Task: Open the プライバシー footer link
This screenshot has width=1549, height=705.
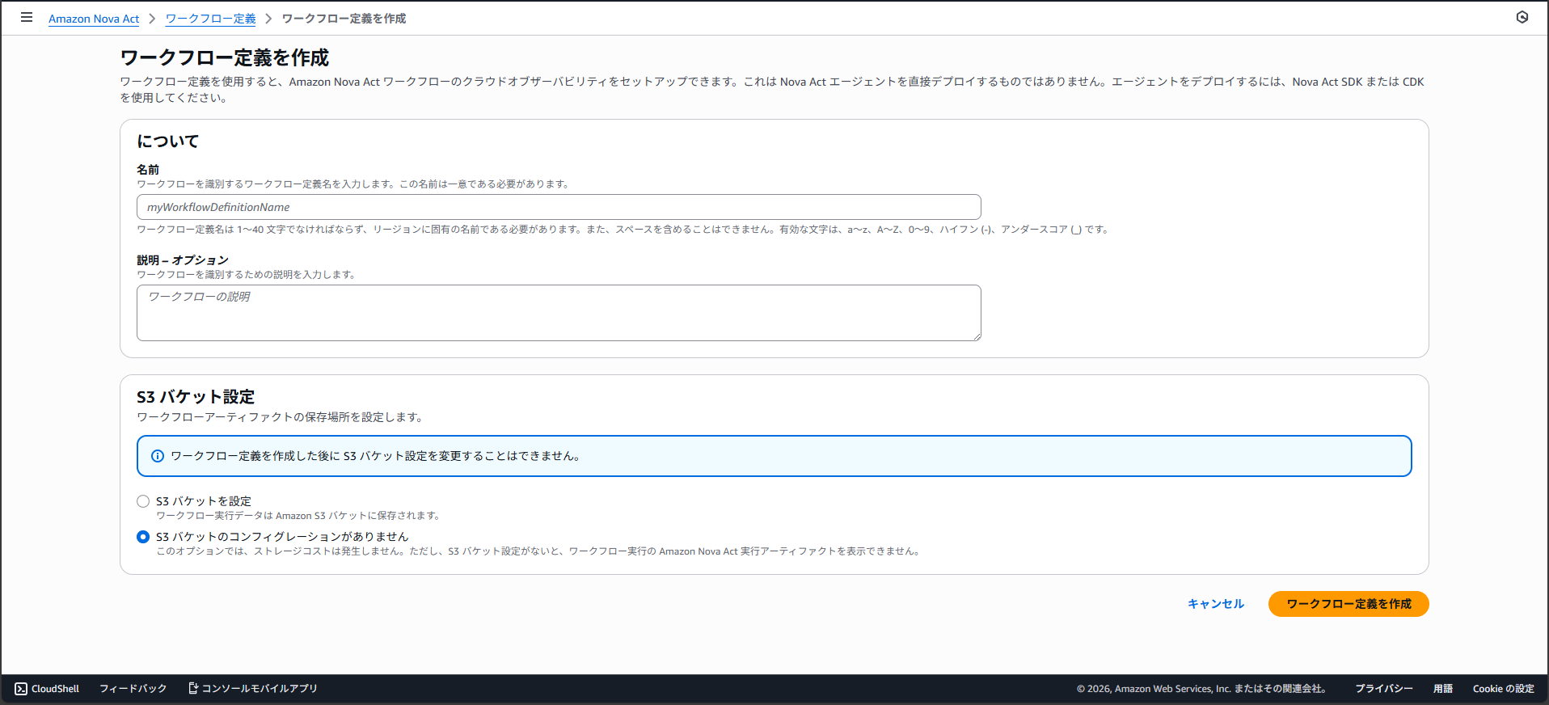Action: [1384, 689]
